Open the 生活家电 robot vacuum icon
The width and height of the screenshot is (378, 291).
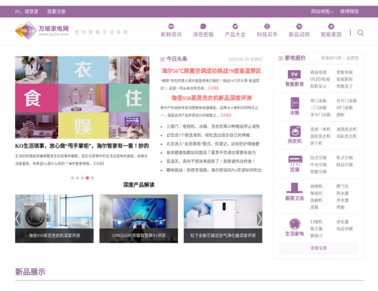click(x=295, y=224)
